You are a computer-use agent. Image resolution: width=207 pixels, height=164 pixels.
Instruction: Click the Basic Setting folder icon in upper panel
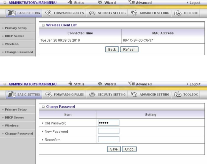pos(12,13)
